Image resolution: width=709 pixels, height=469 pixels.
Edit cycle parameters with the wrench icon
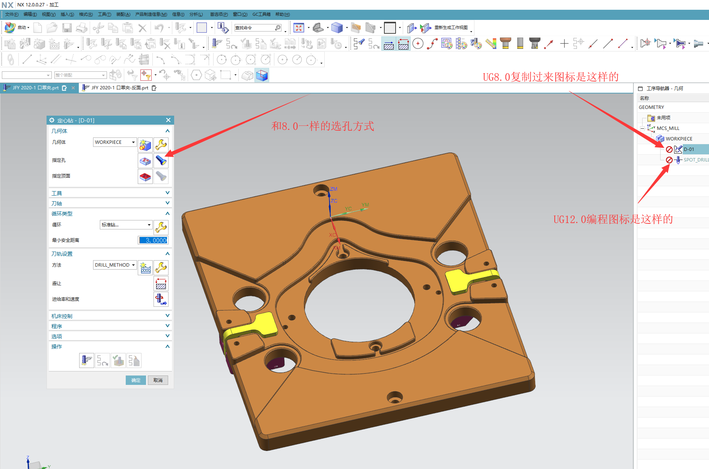[x=161, y=228]
